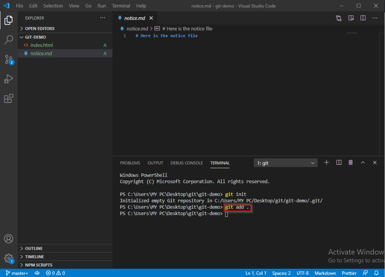Select the Terminal panel tab
Screen dimensions: 385x277
coord(220,163)
